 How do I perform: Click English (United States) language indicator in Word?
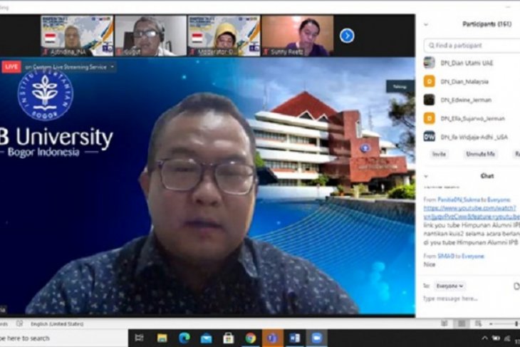tap(57, 323)
